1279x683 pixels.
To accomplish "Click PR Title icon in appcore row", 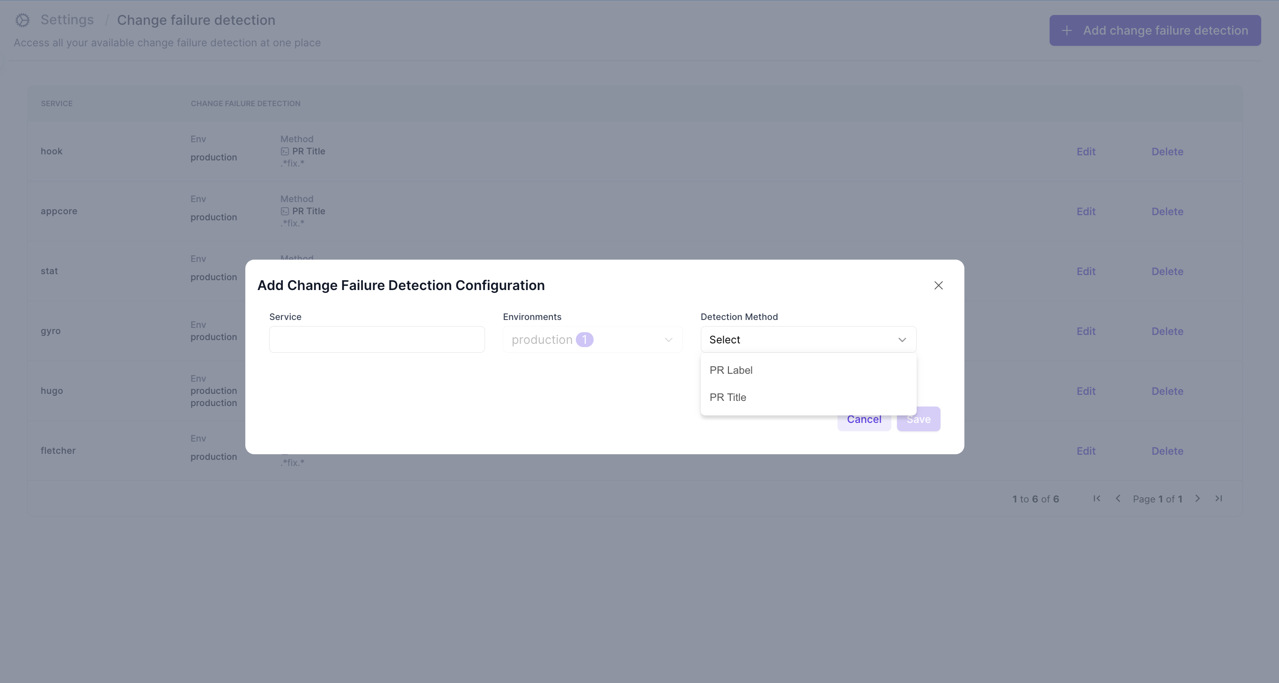I will pos(285,211).
